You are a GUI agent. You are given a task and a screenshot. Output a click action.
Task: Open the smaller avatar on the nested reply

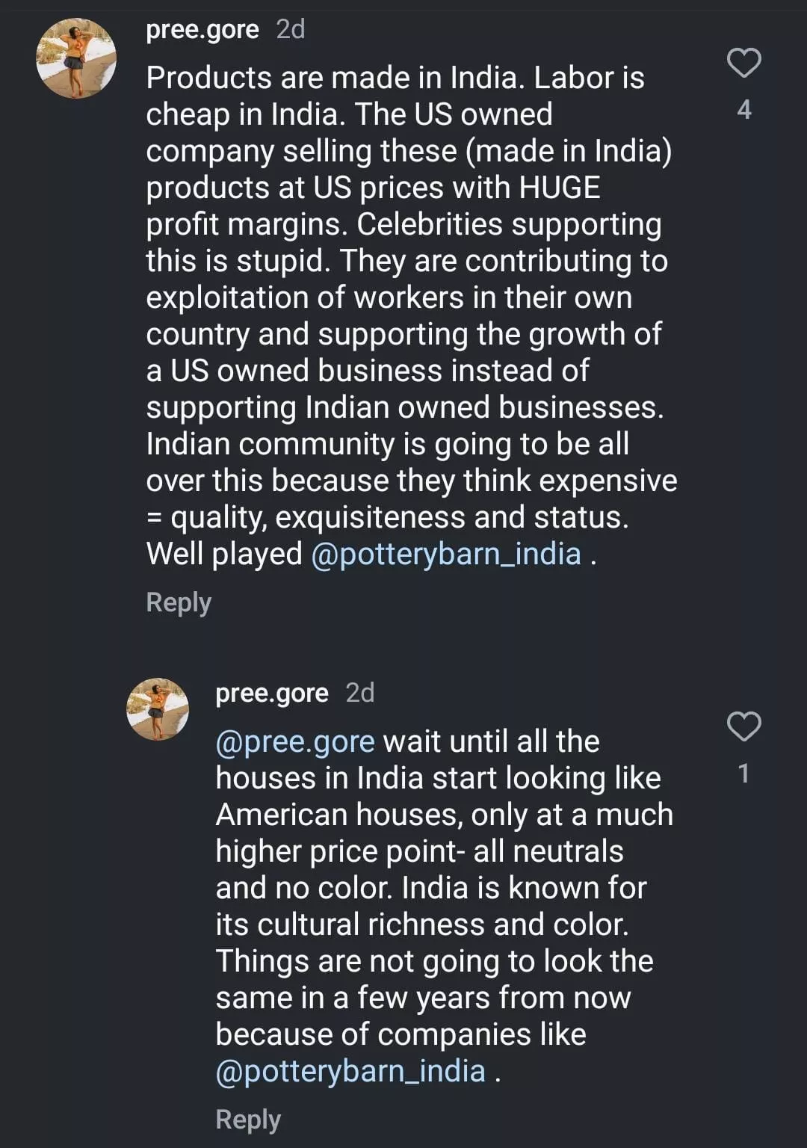pos(158,709)
